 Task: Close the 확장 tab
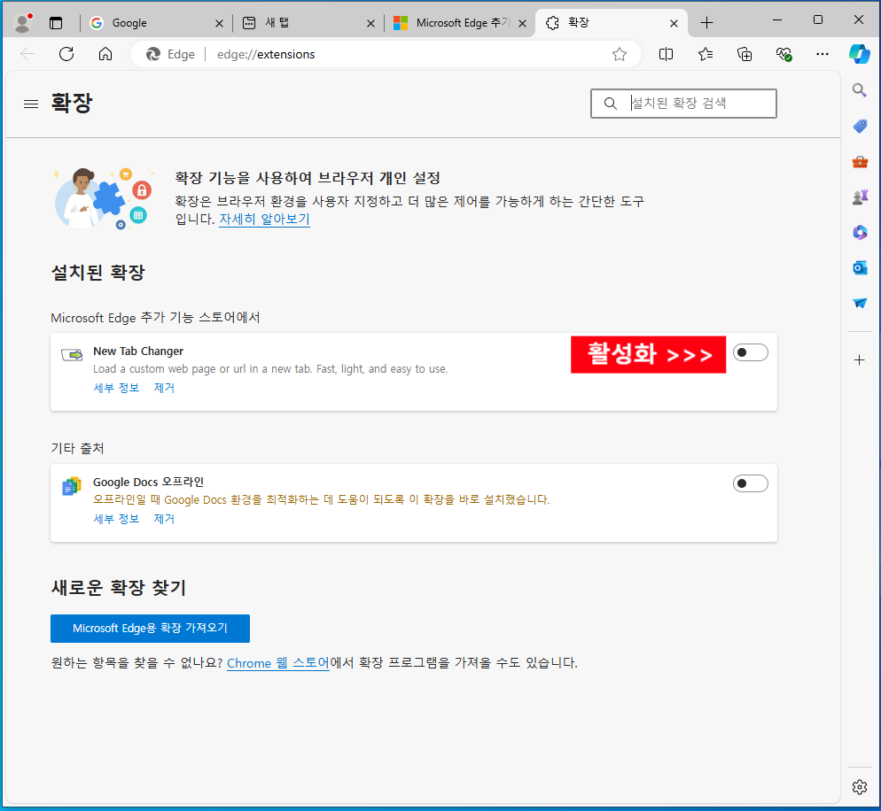coord(674,23)
